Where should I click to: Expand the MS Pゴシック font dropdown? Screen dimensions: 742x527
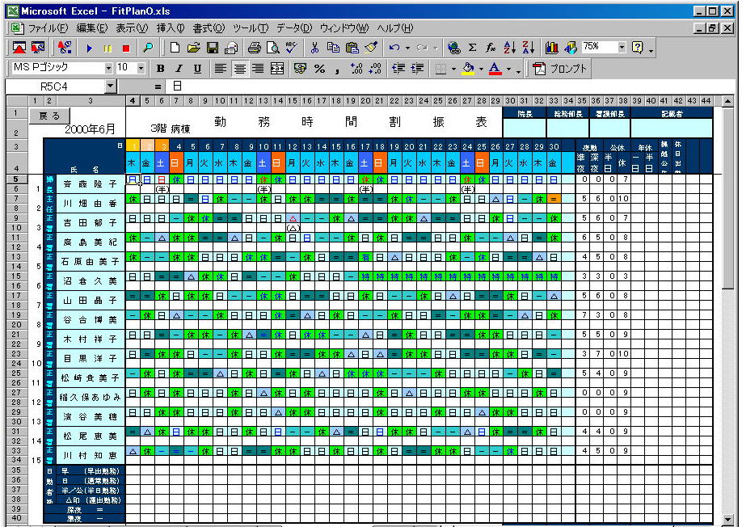(x=109, y=69)
